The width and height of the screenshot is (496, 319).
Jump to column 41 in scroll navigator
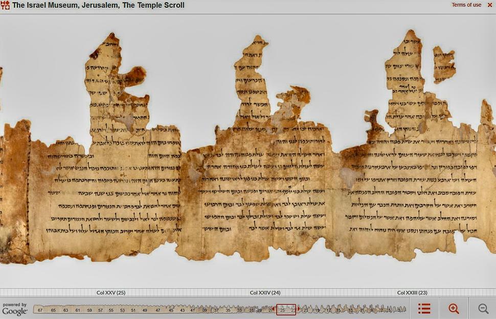[193, 310]
